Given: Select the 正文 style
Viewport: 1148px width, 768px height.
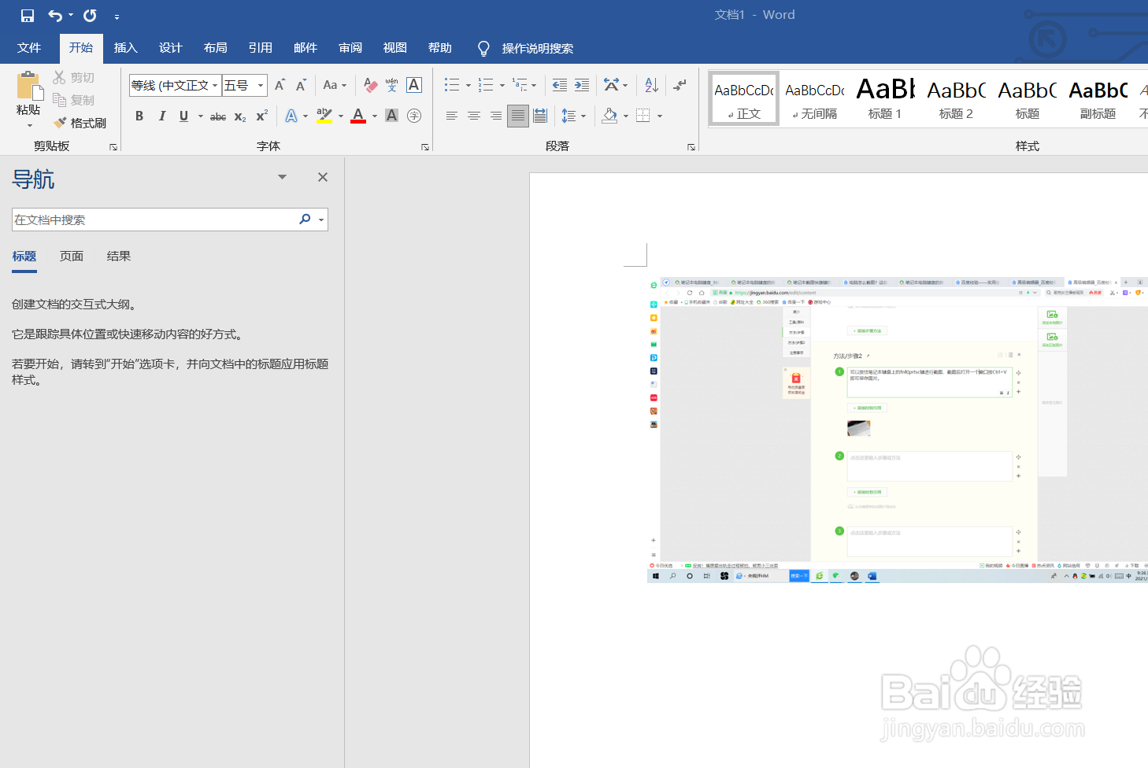Looking at the screenshot, I should [x=744, y=98].
